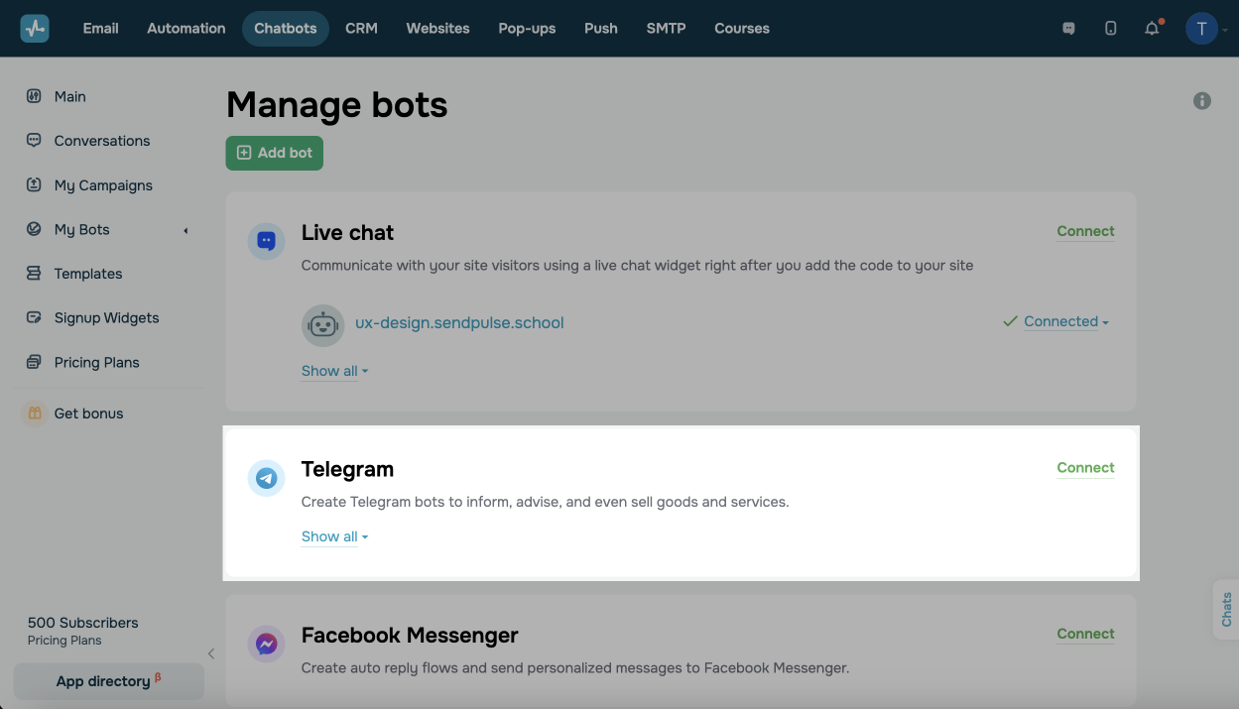1239x709 pixels.
Task: Click the Pricing Plans sidebar icon
Action: click(34, 362)
